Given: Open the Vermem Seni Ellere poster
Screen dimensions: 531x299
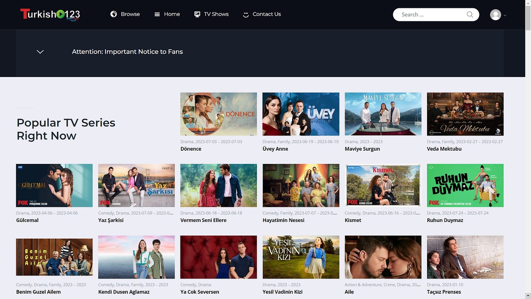Looking at the screenshot, I should point(218,186).
